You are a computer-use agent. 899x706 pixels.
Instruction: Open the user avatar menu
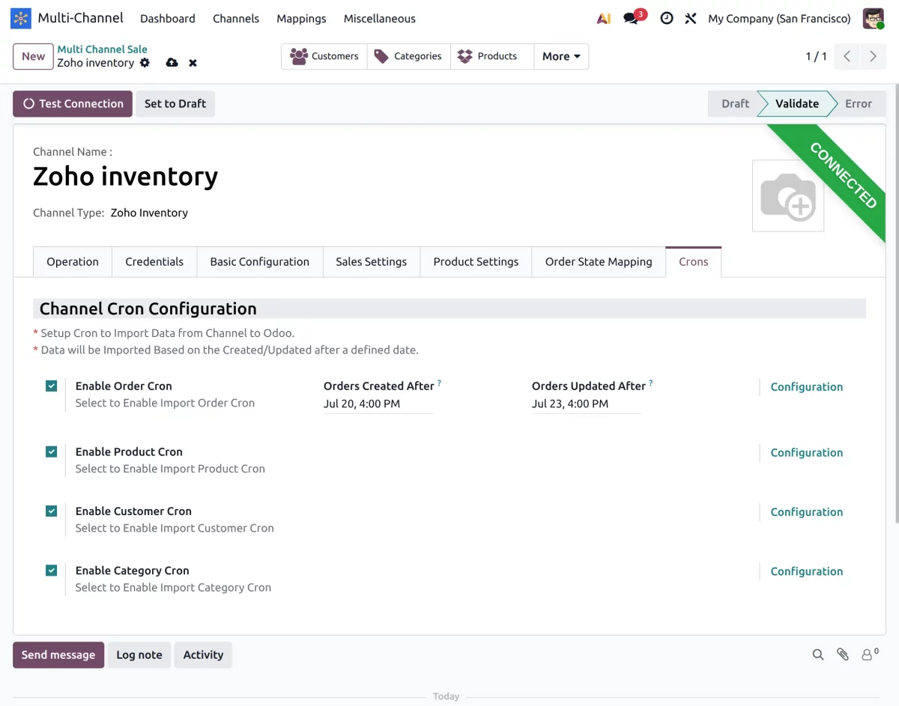874,19
